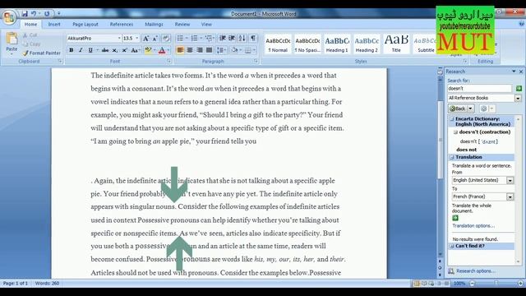This screenshot has height=296, width=526.
Task: Open the Review tab
Action: 182,24
